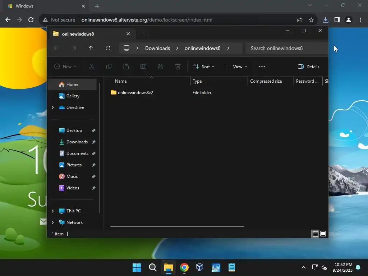This screenshot has height=276, width=368.
Task: Open Gallery in sidebar
Action: pyautogui.click(x=72, y=96)
